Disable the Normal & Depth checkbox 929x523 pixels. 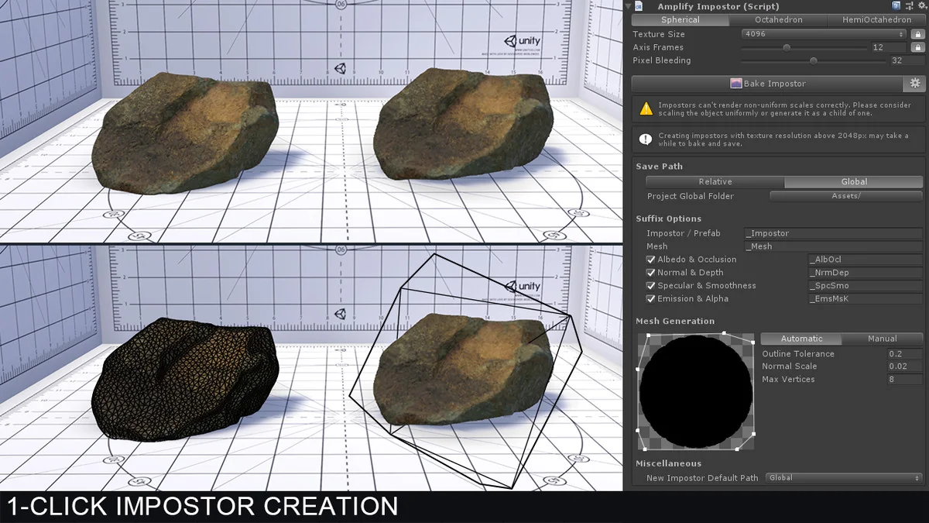click(x=650, y=273)
